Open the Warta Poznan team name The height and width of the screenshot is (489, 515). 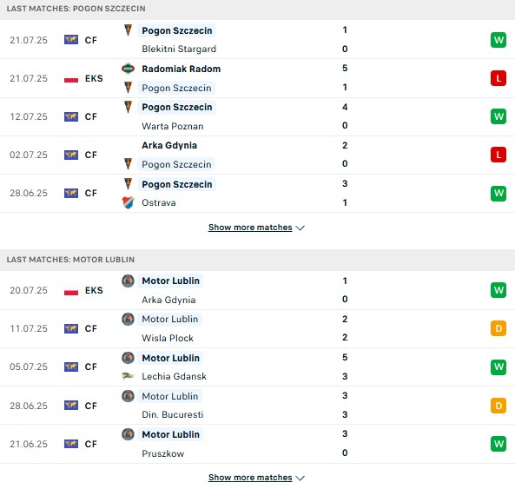click(173, 126)
